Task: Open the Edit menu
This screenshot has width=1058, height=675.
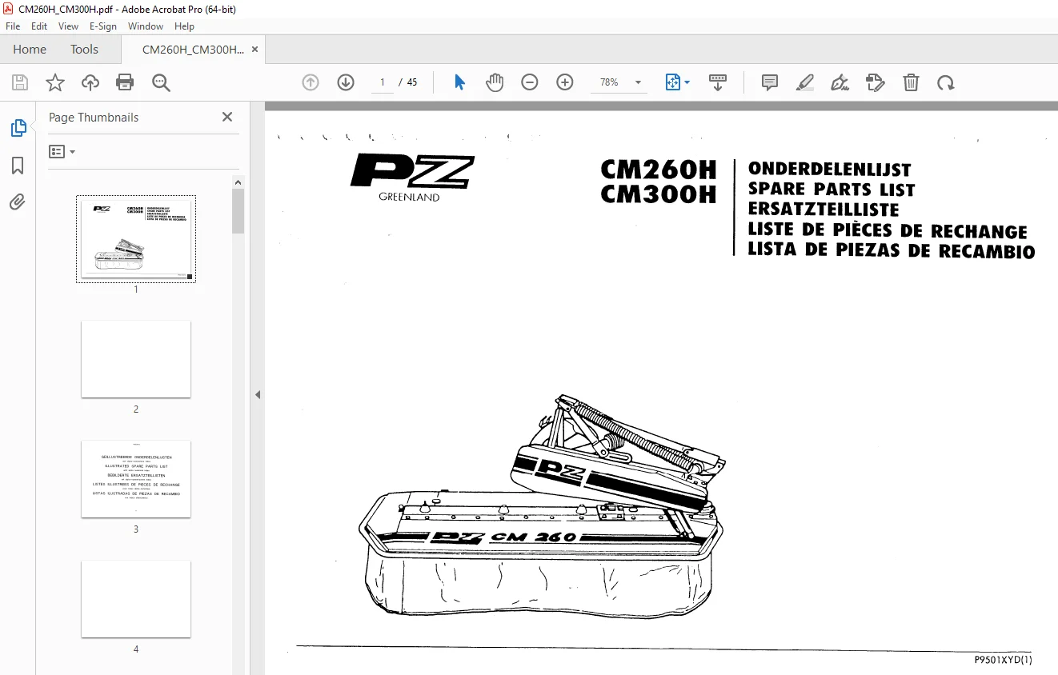Action: click(39, 26)
